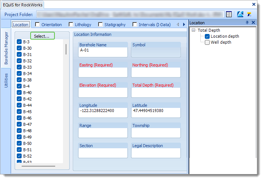This screenshot has height=180, width=263.
Task: Enable Well depth option
Action: coord(207,42)
